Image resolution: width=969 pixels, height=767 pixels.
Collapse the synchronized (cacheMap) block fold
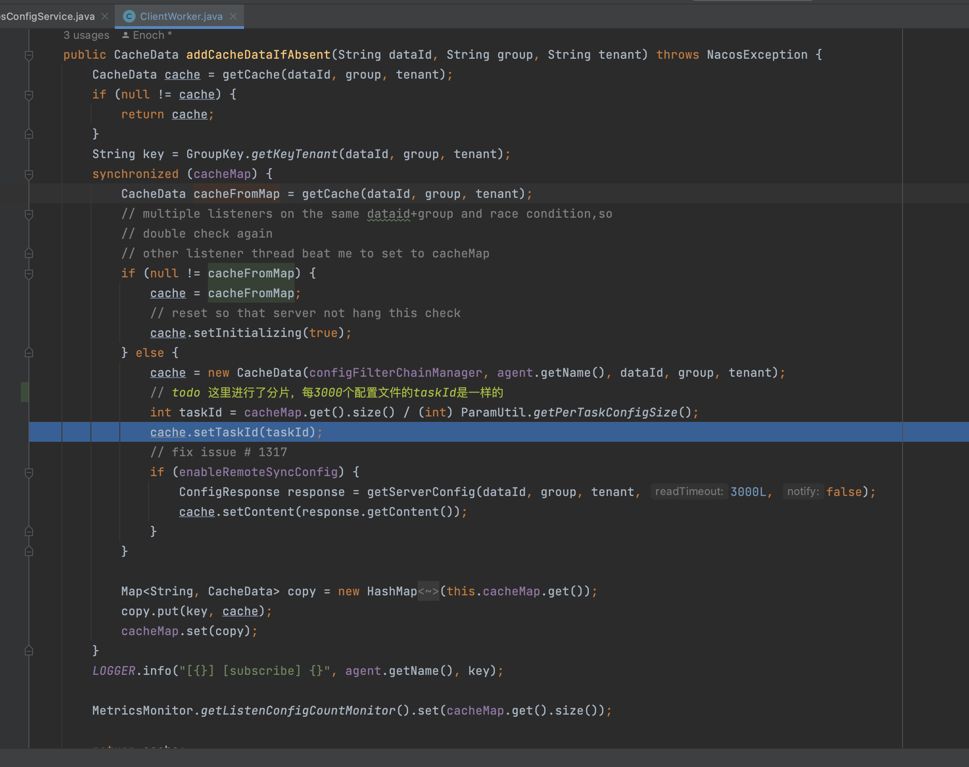coord(29,175)
